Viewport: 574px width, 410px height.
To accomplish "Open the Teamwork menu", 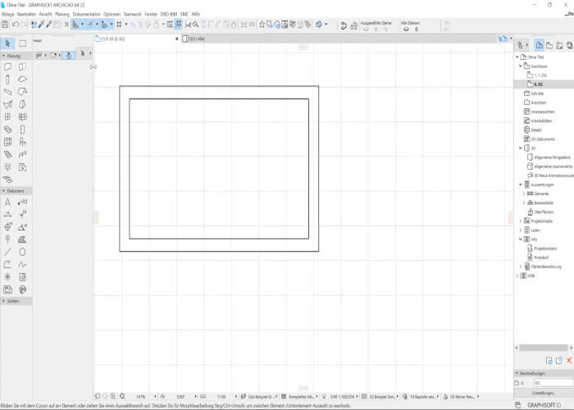I will pyautogui.click(x=132, y=14).
